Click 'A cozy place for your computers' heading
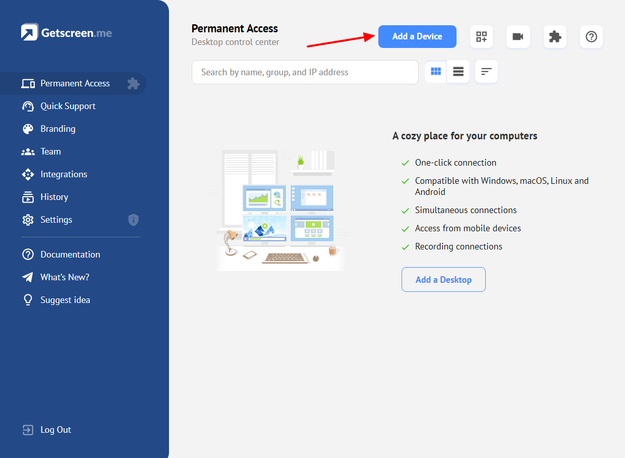Viewport: 625px width, 458px height. pos(465,136)
